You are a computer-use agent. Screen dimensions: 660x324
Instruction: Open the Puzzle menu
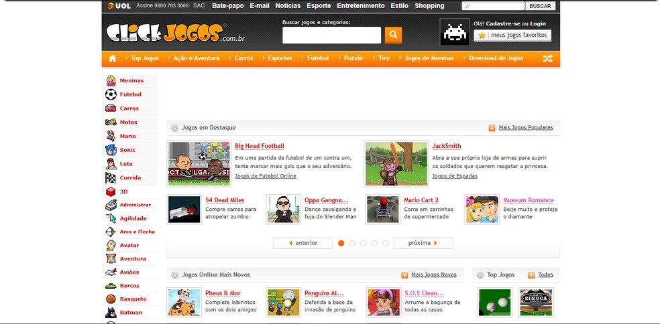pyautogui.click(x=353, y=58)
